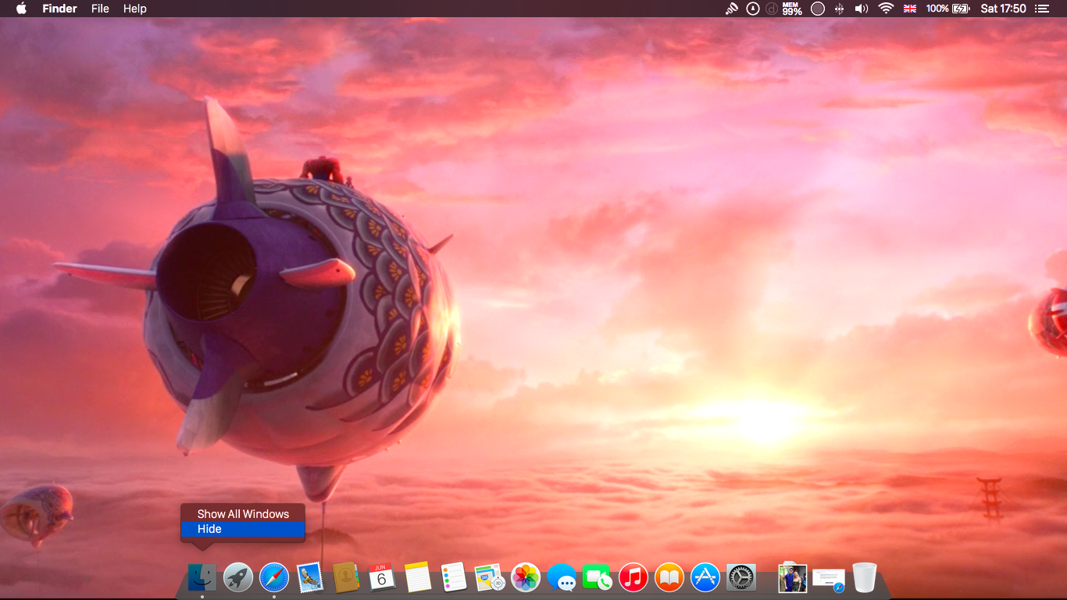Open the photo stack in the Dock
Viewport: 1067px width, 600px height.
[x=793, y=578]
